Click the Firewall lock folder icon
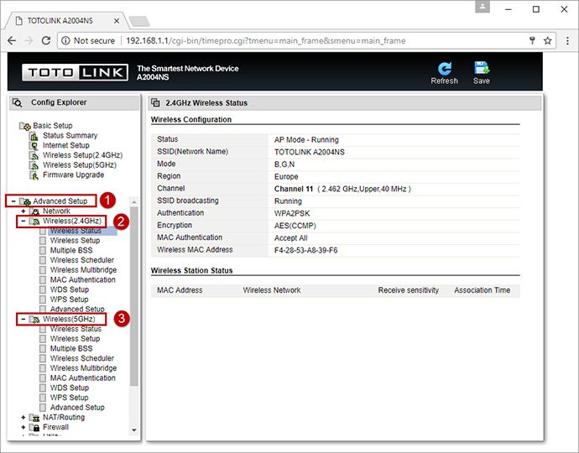Image resolution: width=579 pixels, height=453 pixels. click(x=34, y=428)
